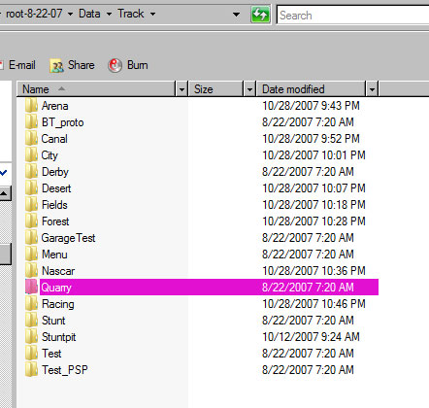429x408 pixels.
Task: Expand the Track breadcrumb dropdown arrow
Action: click(x=152, y=14)
